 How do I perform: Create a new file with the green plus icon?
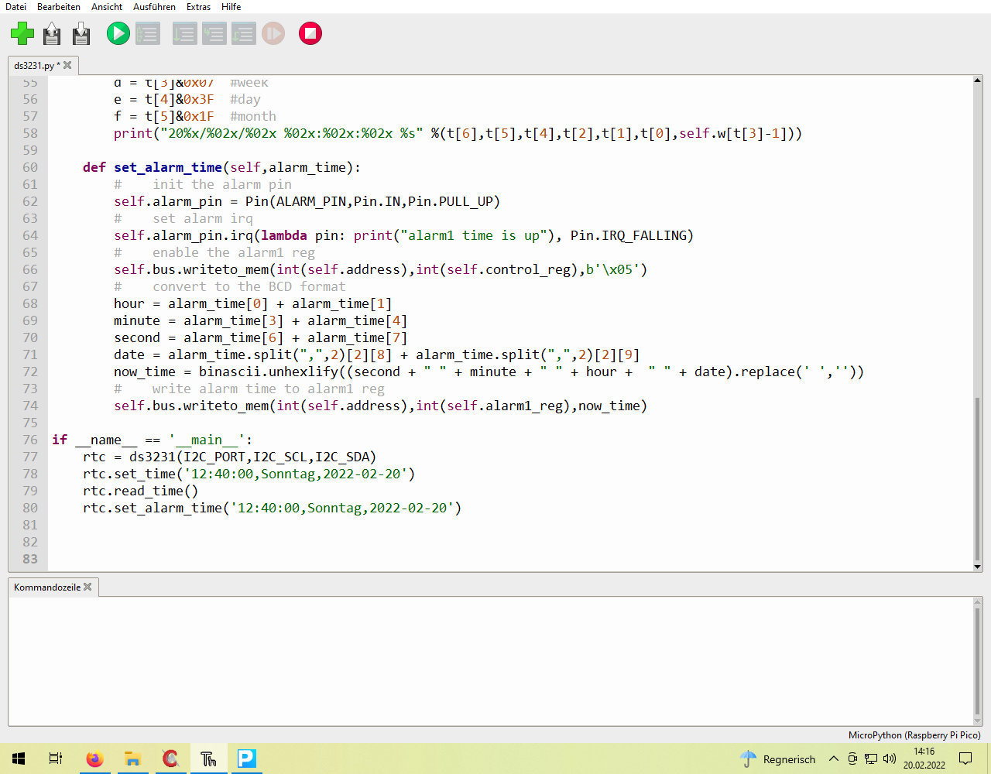click(x=22, y=33)
